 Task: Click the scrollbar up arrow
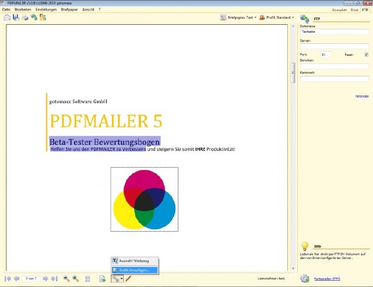click(293, 26)
